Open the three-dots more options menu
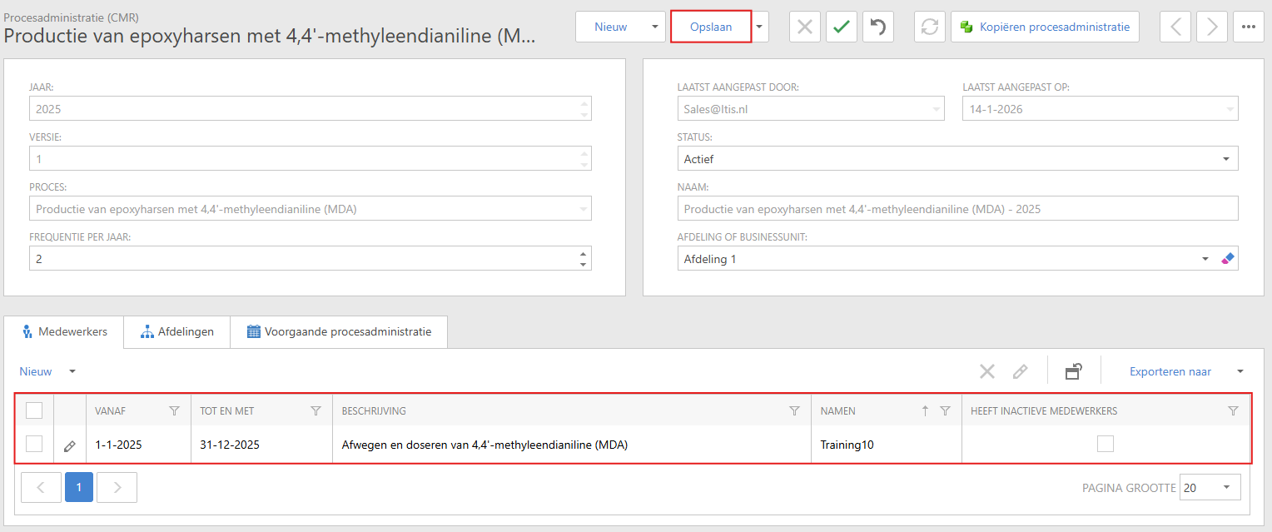Screen dimensions: 1272x532 click(x=1248, y=27)
